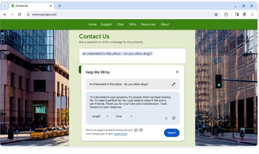Click the blue Insert button
The width and height of the screenshot is (259, 154).
pyautogui.click(x=172, y=133)
